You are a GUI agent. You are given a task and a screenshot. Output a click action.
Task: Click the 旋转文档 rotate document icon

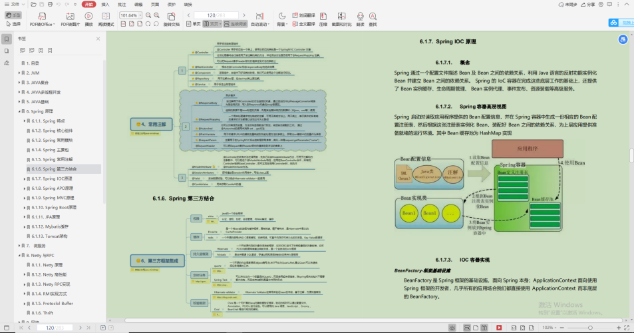click(172, 19)
